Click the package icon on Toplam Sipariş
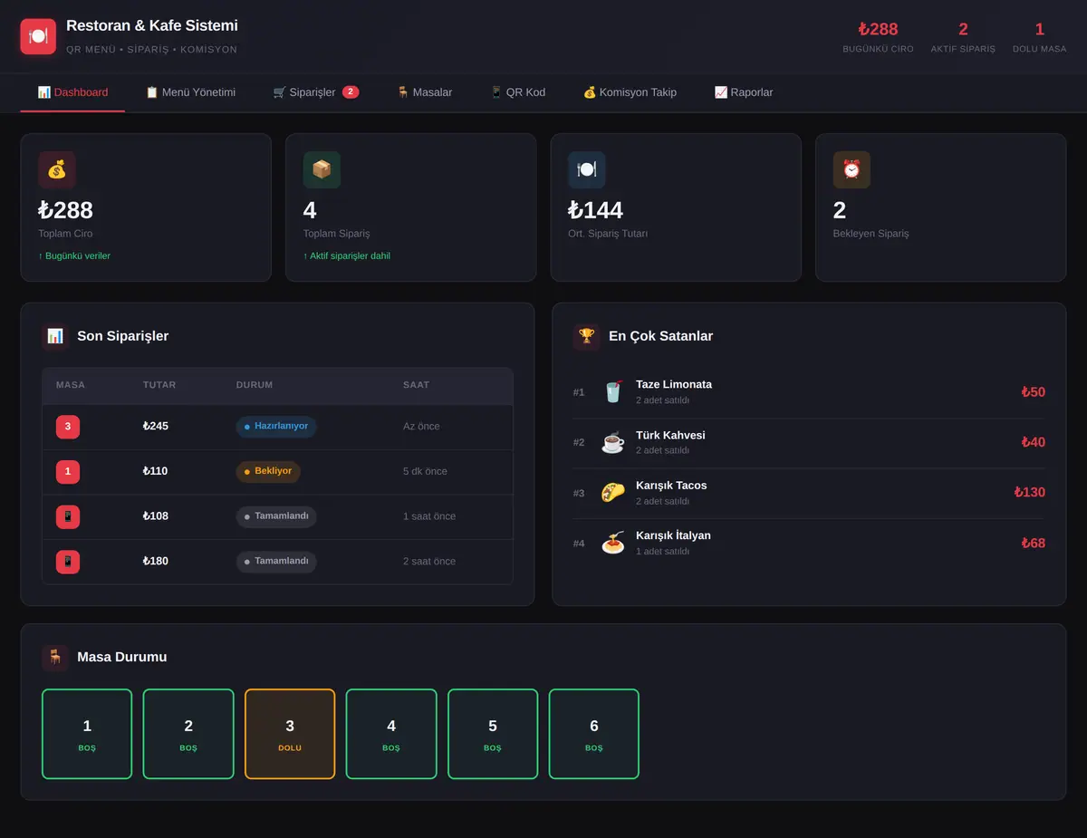The width and height of the screenshot is (1087, 838). [x=322, y=169]
